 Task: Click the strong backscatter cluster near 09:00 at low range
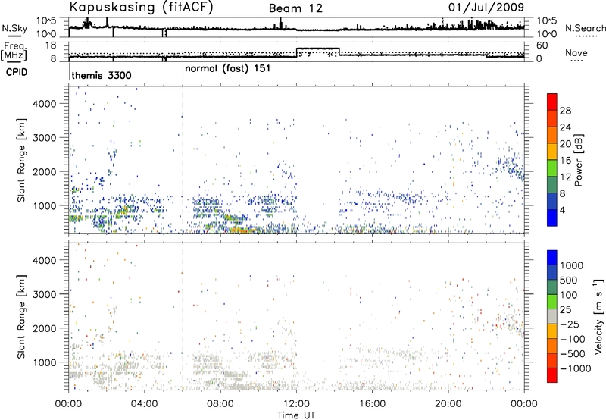[242, 229]
